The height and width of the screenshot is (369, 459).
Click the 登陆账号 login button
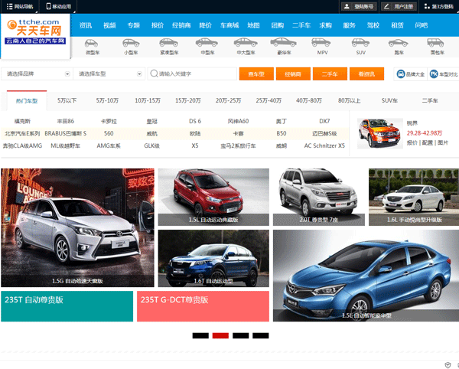click(x=359, y=6)
